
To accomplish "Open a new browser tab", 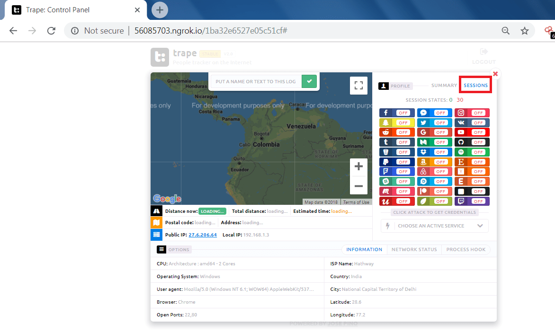I will tap(160, 10).
